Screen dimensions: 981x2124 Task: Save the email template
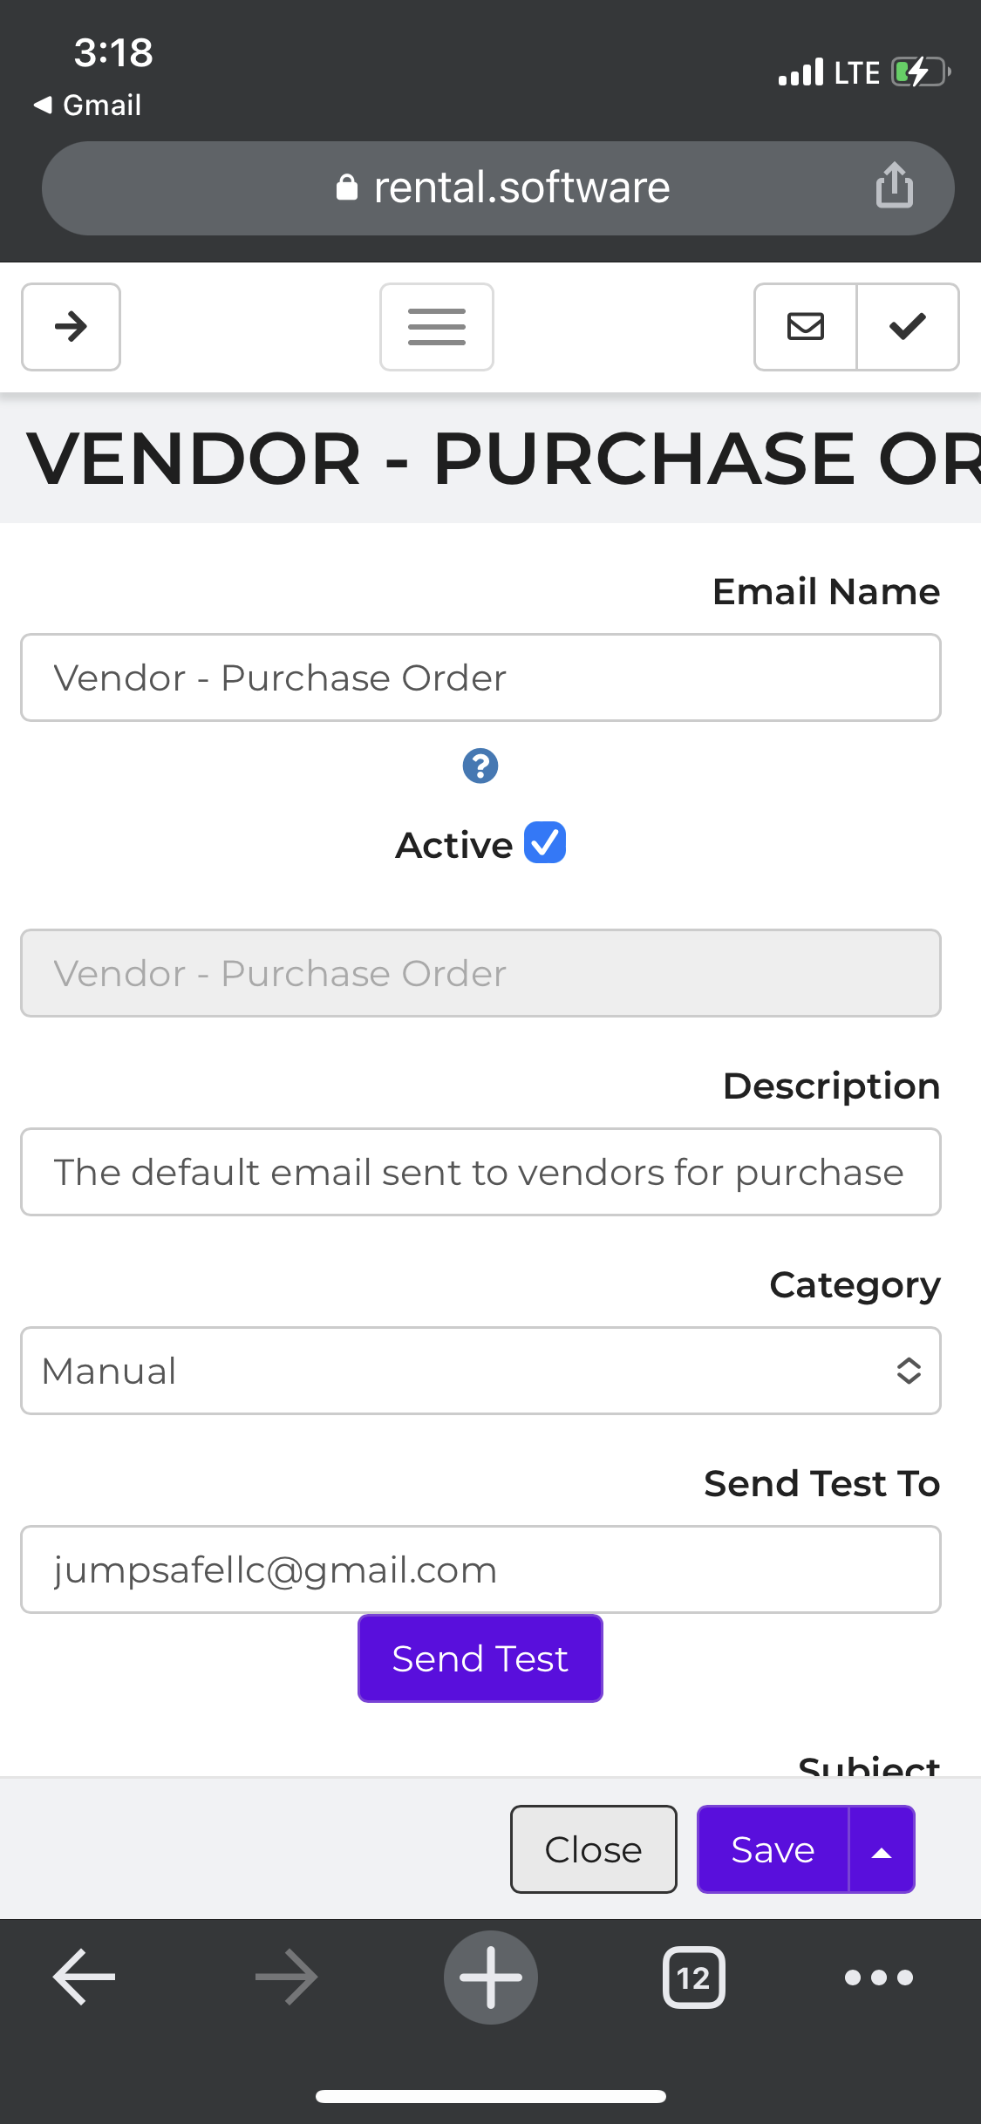coord(773,1849)
